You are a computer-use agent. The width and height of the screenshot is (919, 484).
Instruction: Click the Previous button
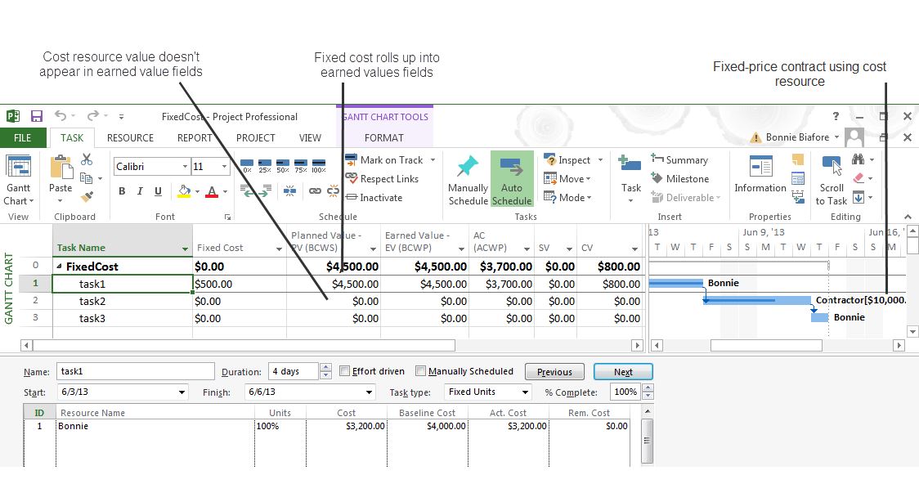click(554, 371)
